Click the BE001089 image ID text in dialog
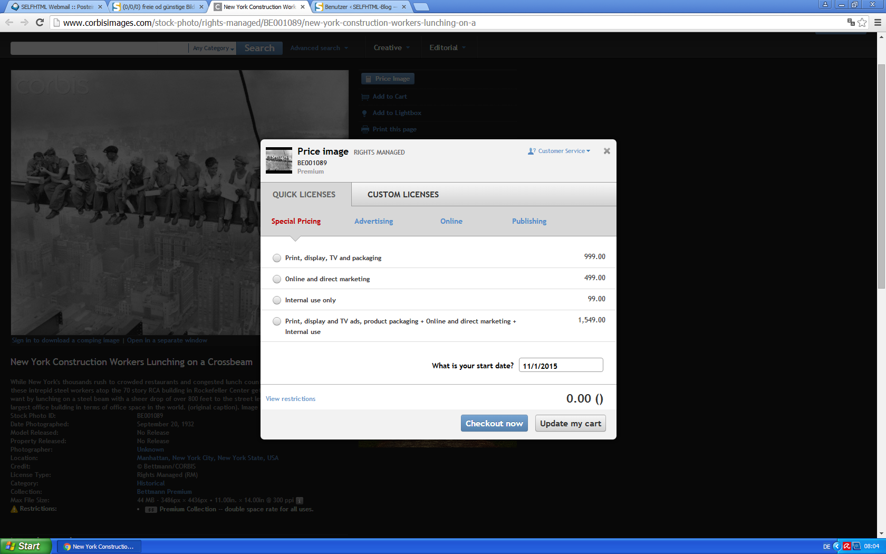Image resolution: width=886 pixels, height=554 pixels. point(312,163)
